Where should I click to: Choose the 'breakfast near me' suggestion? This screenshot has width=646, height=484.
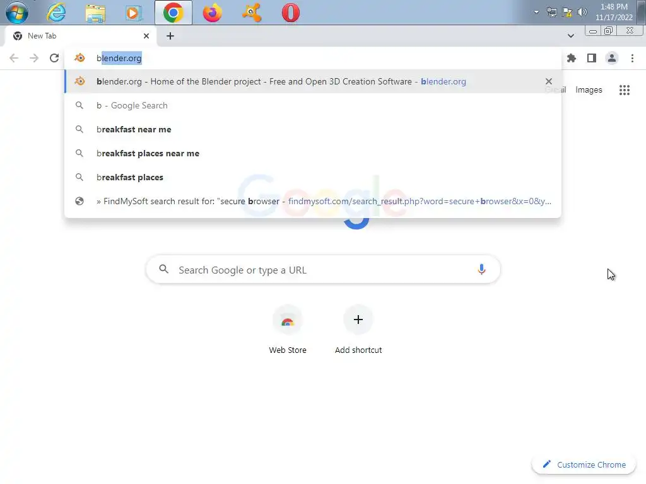(x=313, y=129)
